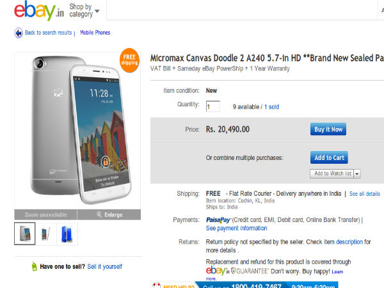Click the Add to Cart button

(329, 157)
